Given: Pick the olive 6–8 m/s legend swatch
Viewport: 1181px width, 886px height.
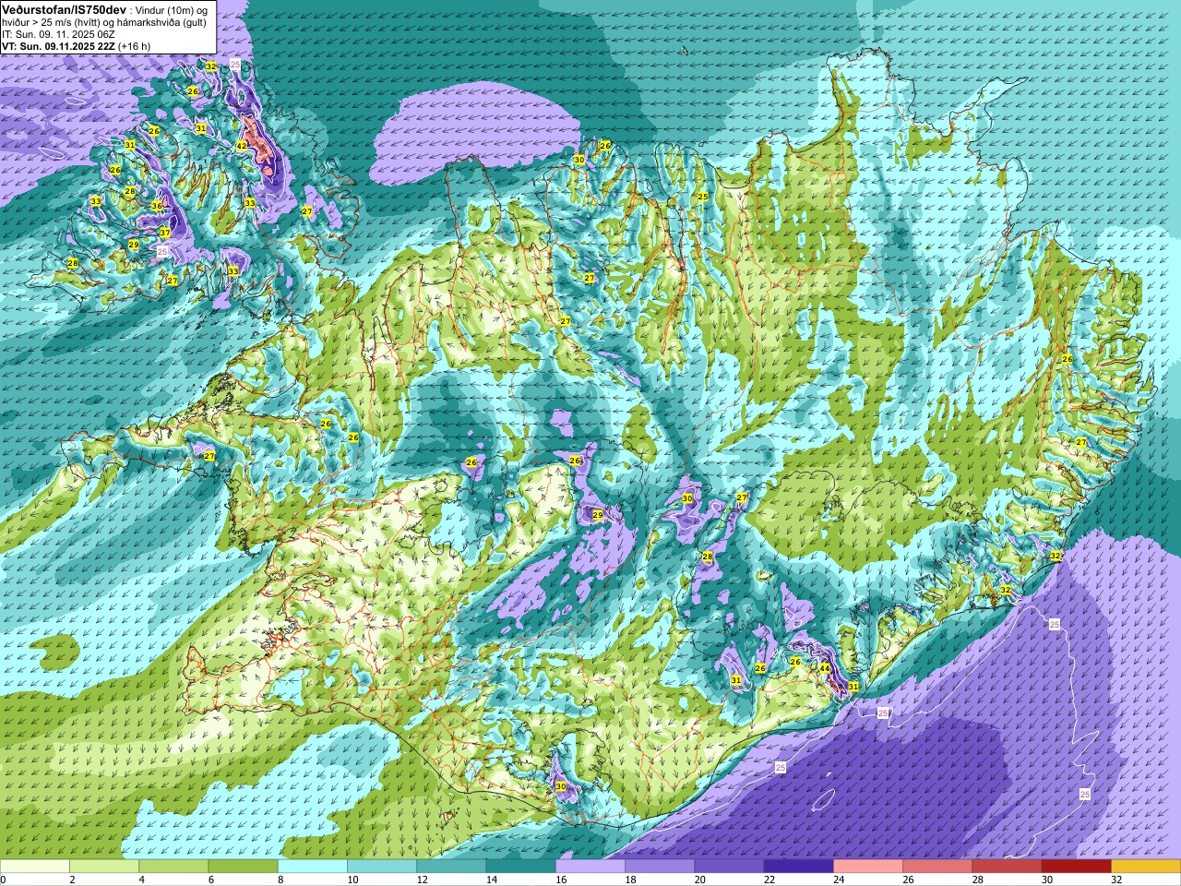Looking at the screenshot, I should pos(244,867).
